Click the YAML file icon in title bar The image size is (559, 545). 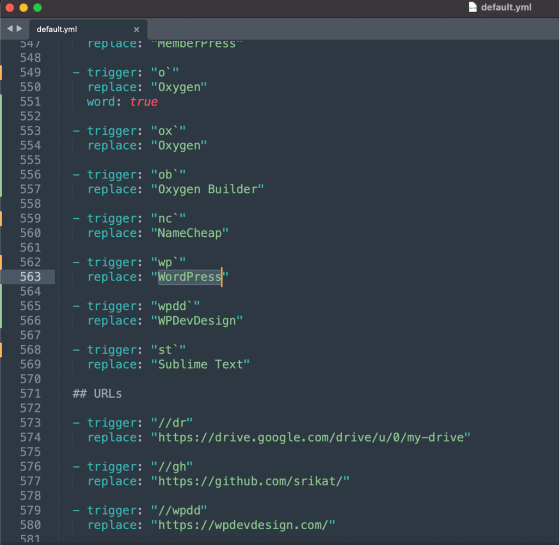point(472,7)
